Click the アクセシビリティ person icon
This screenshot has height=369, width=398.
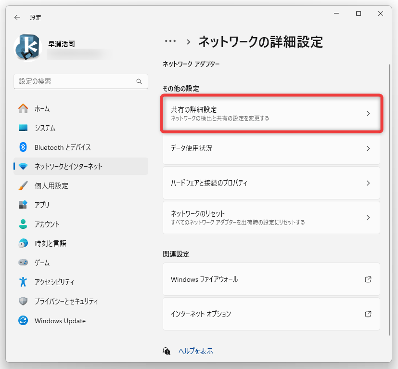[x=23, y=282]
